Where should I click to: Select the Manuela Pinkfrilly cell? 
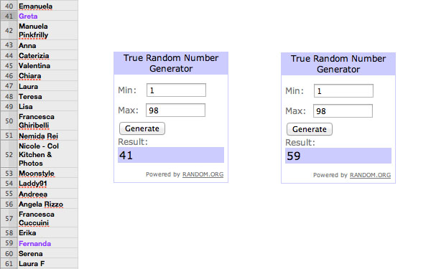(x=47, y=30)
